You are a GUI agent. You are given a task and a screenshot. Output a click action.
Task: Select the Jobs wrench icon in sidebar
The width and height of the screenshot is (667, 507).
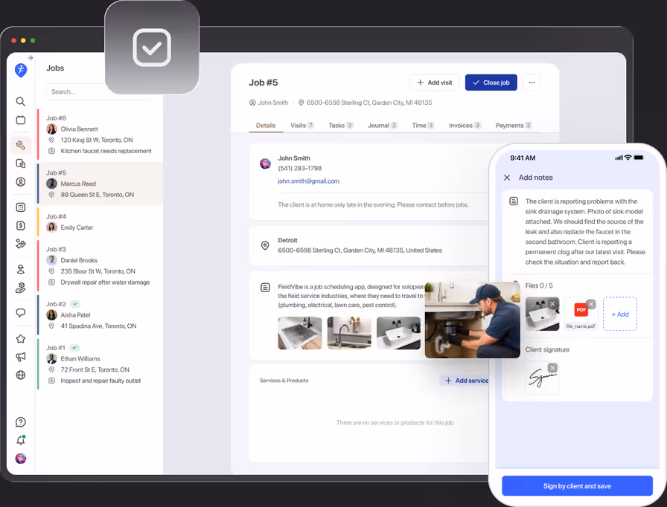tap(20, 145)
